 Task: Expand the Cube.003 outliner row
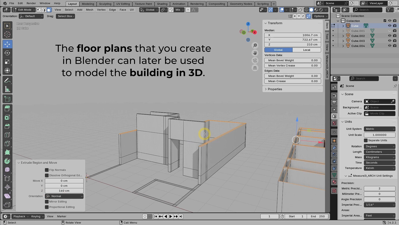tap(343, 41)
